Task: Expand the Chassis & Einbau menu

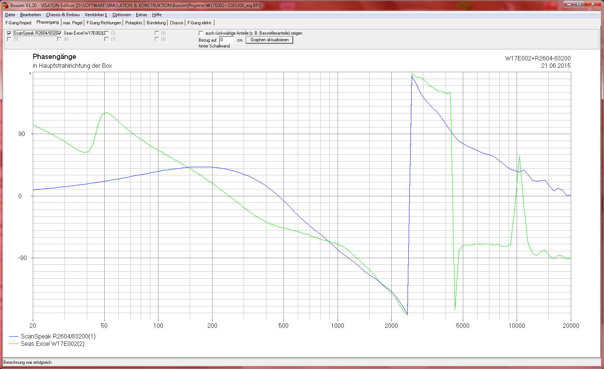Action: [63, 15]
